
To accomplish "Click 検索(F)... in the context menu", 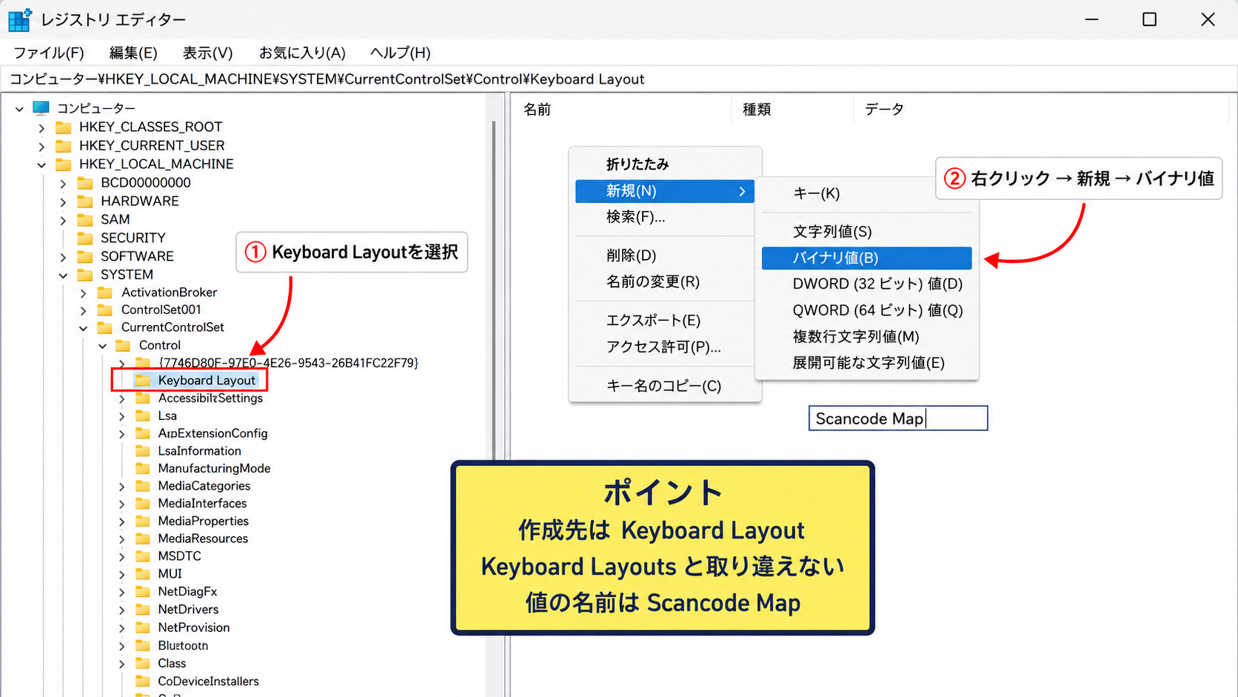I will coord(665,217).
